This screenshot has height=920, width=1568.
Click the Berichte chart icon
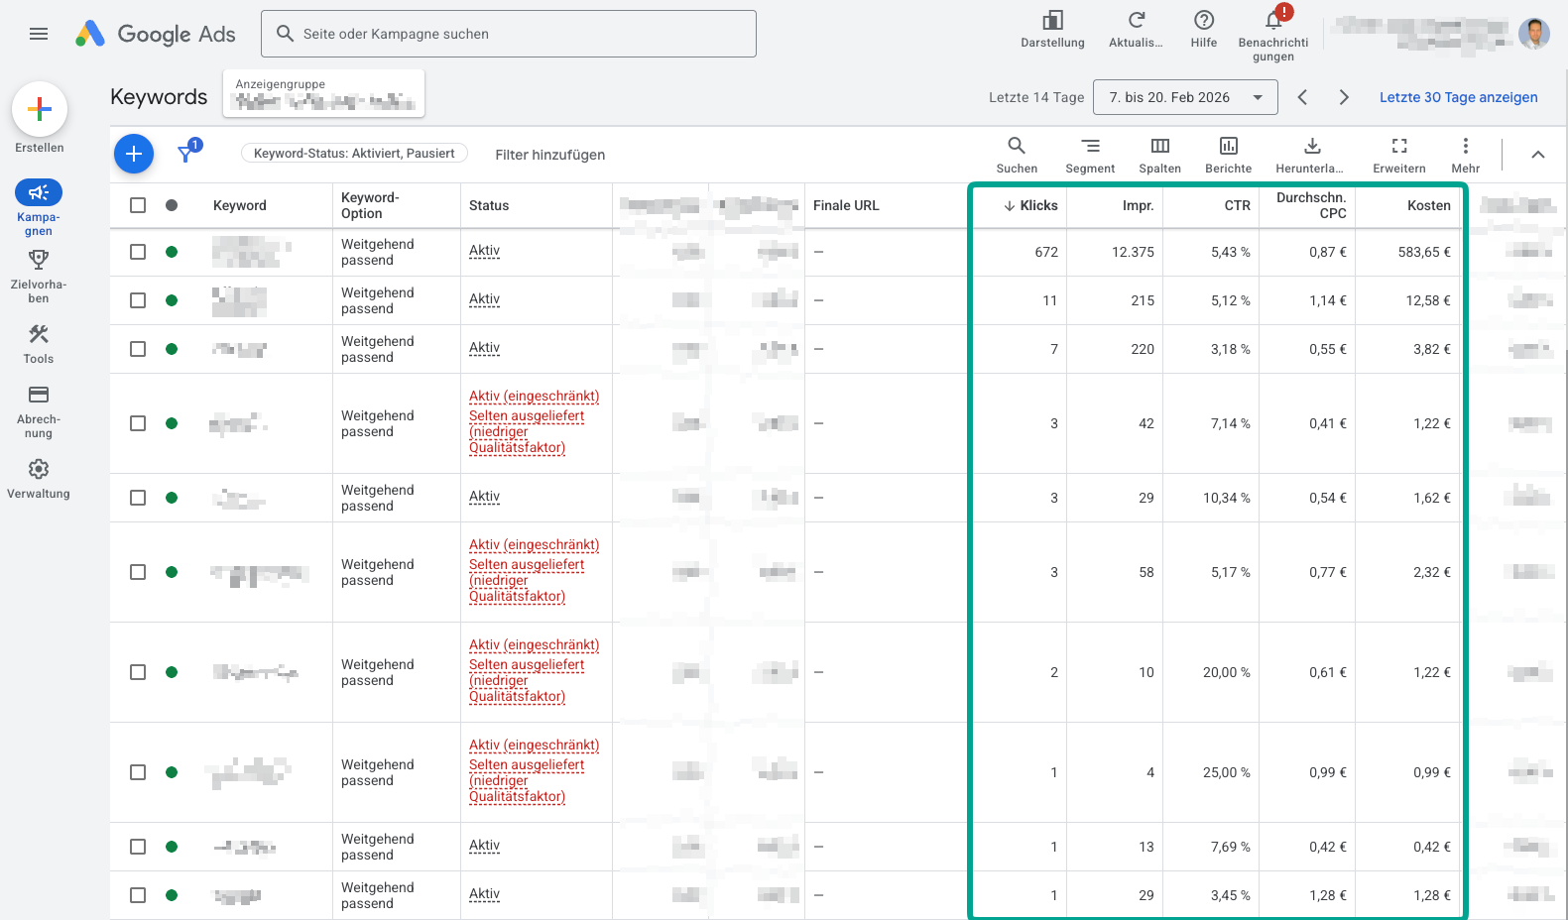click(x=1228, y=147)
